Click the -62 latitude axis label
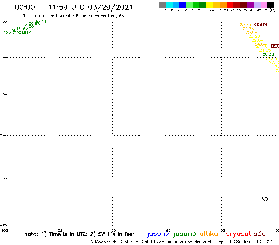 click(x=3, y=57)
